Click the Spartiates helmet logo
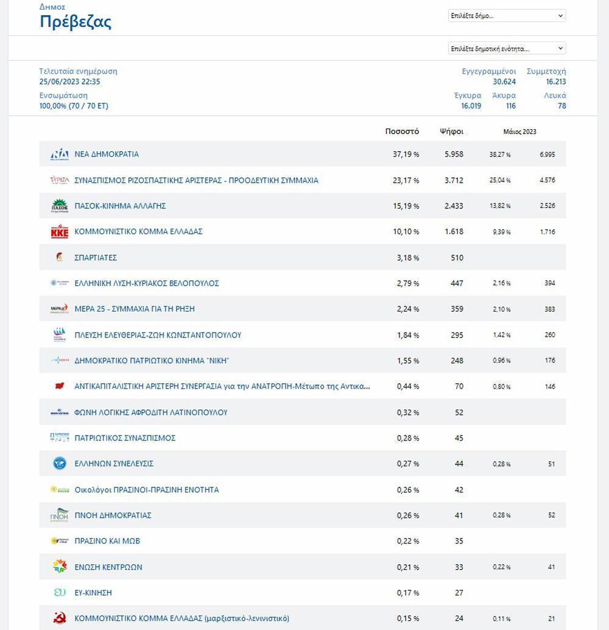 [x=60, y=257]
